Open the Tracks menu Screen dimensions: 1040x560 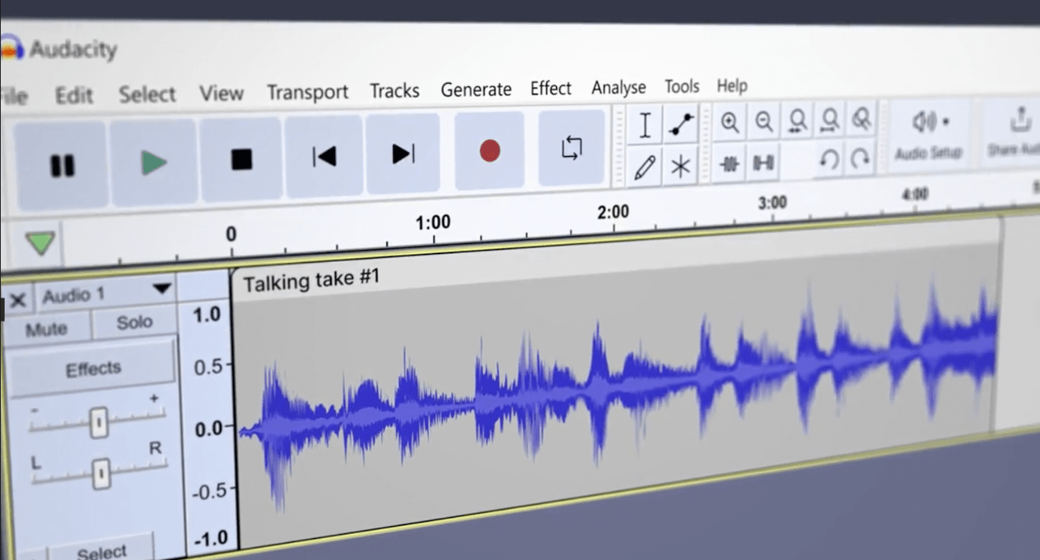click(x=395, y=90)
